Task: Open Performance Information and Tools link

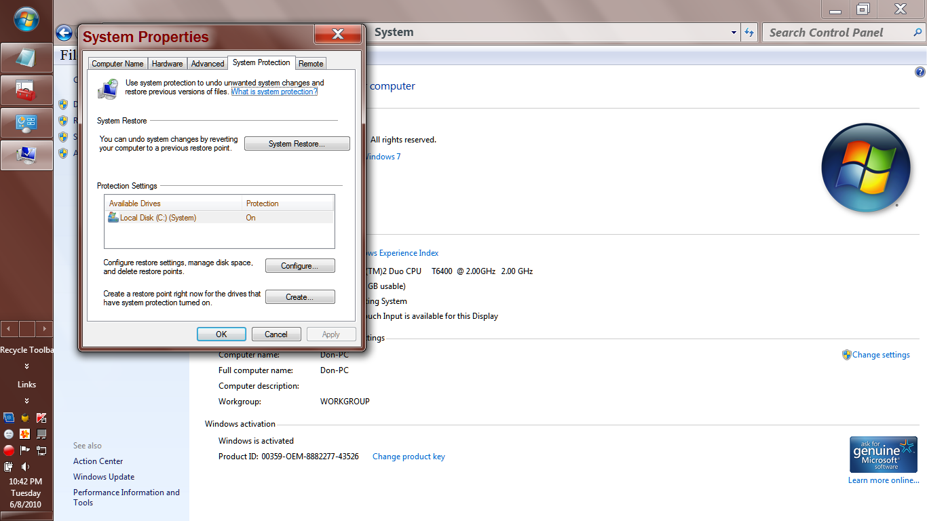Action: point(126,497)
